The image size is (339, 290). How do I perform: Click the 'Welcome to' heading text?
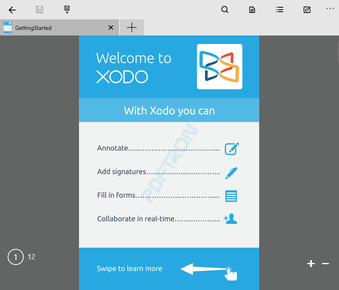click(133, 58)
